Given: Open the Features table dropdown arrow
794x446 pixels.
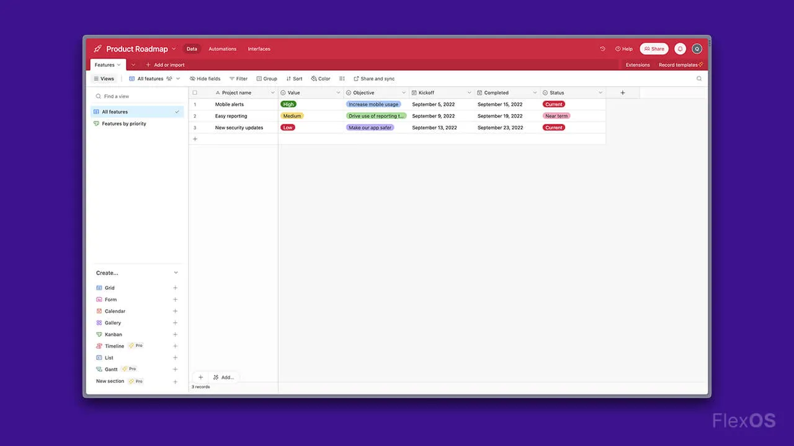Looking at the screenshot, I should coord(119,64).
